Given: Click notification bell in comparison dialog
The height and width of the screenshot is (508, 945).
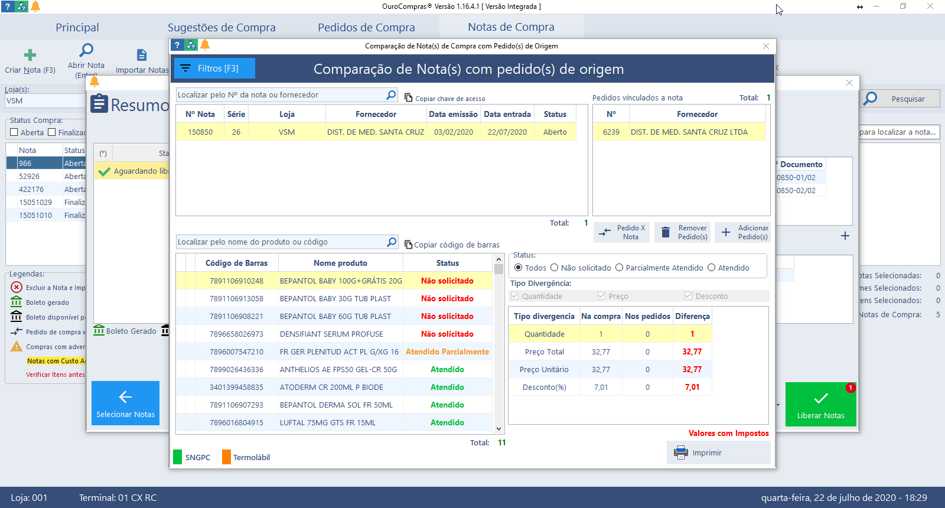Looking at the screenshot, I should pos(205,45).
